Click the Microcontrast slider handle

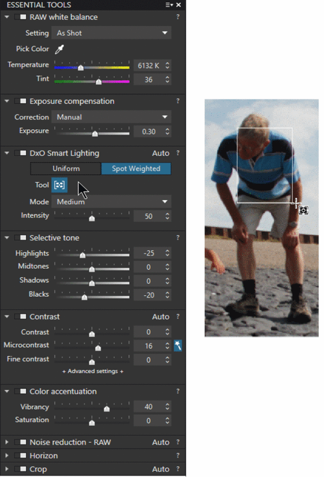[x=98, y=348]
